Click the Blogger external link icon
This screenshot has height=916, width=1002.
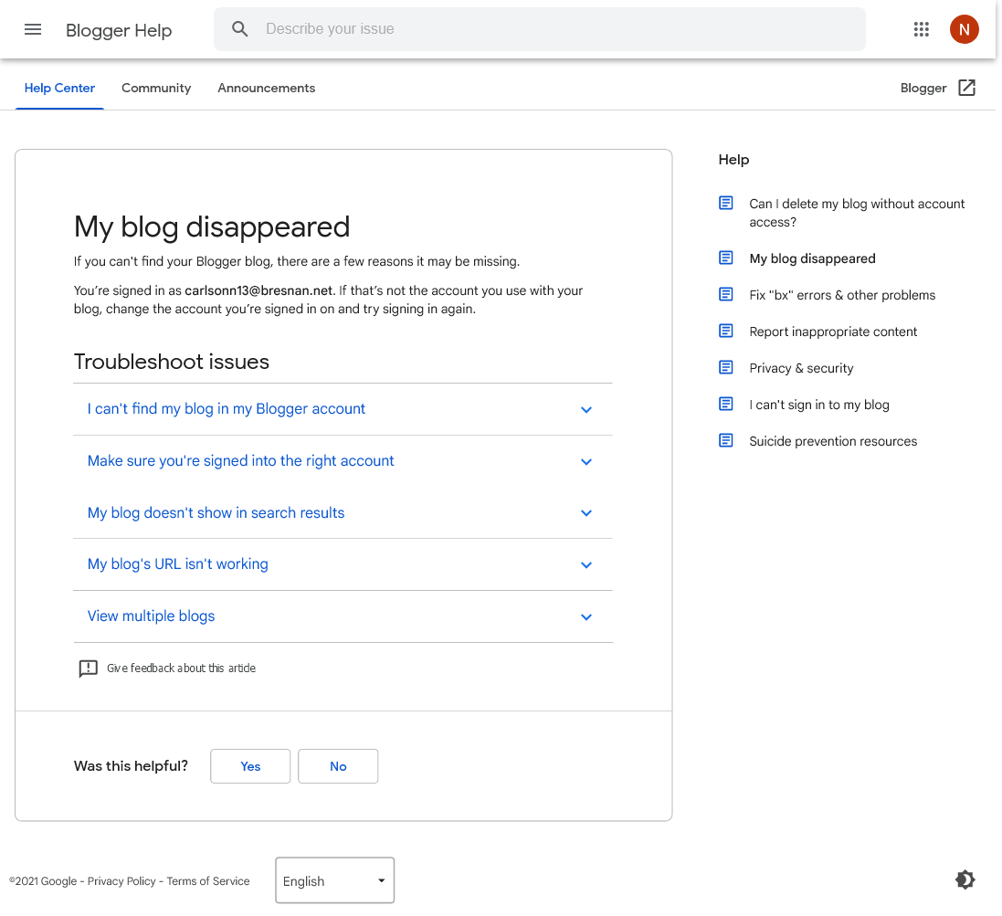point(967,88)
